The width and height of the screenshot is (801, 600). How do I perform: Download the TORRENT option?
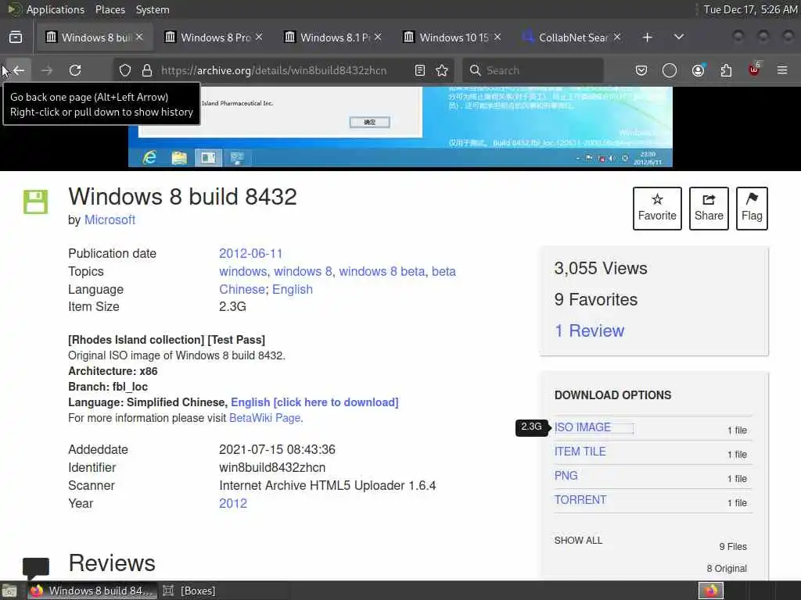pyautogui.click(x=581, y=500)
